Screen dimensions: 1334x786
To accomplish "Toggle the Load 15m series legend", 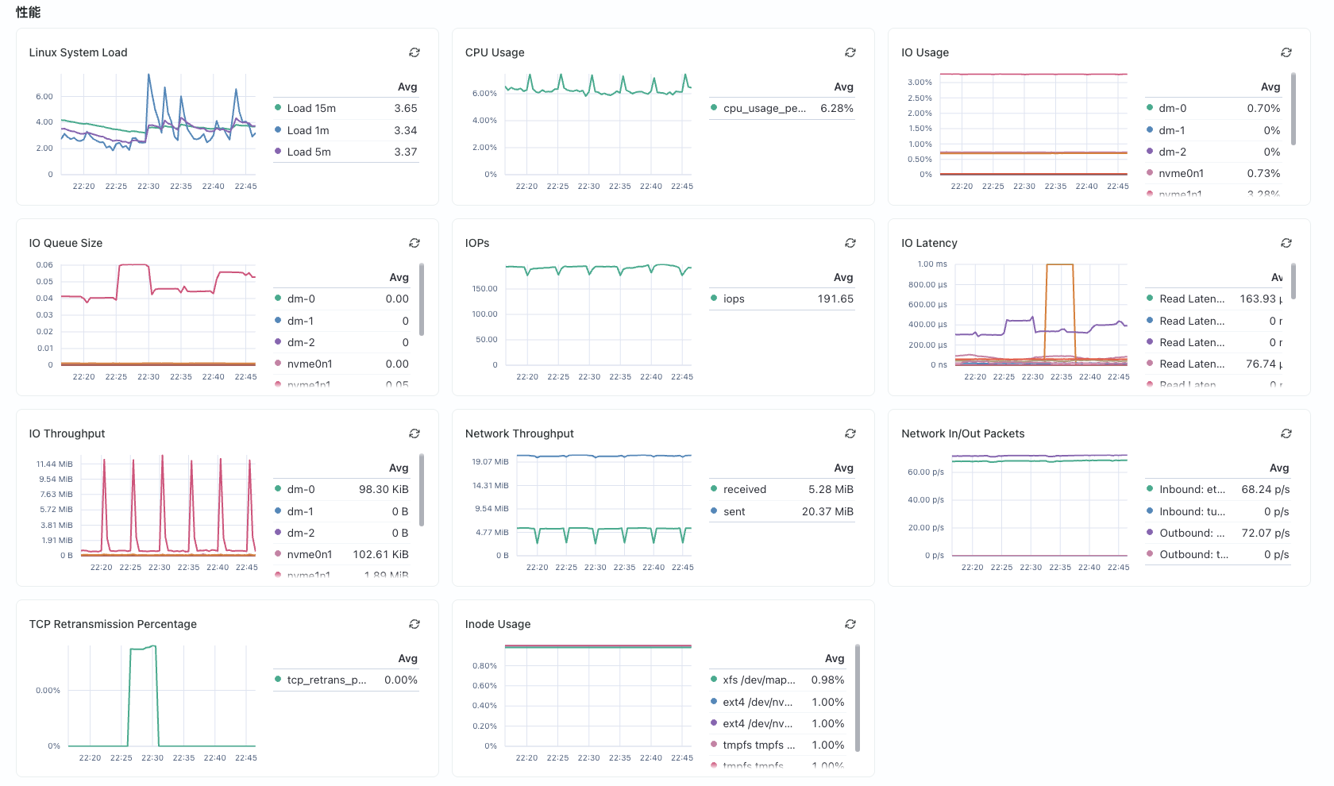I will point(311,108).
